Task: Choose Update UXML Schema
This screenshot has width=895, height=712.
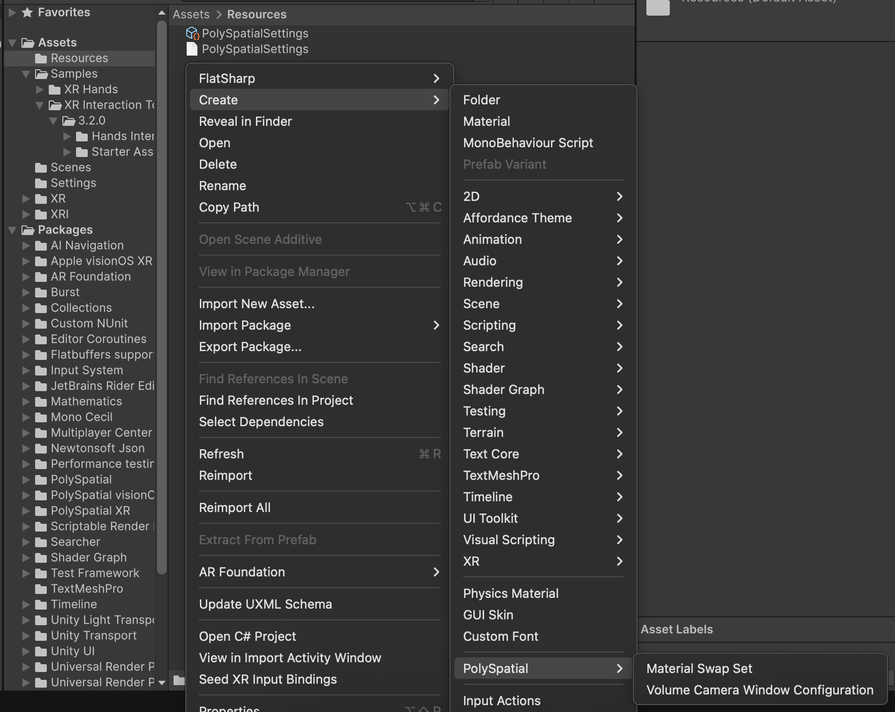Action: 319,604
